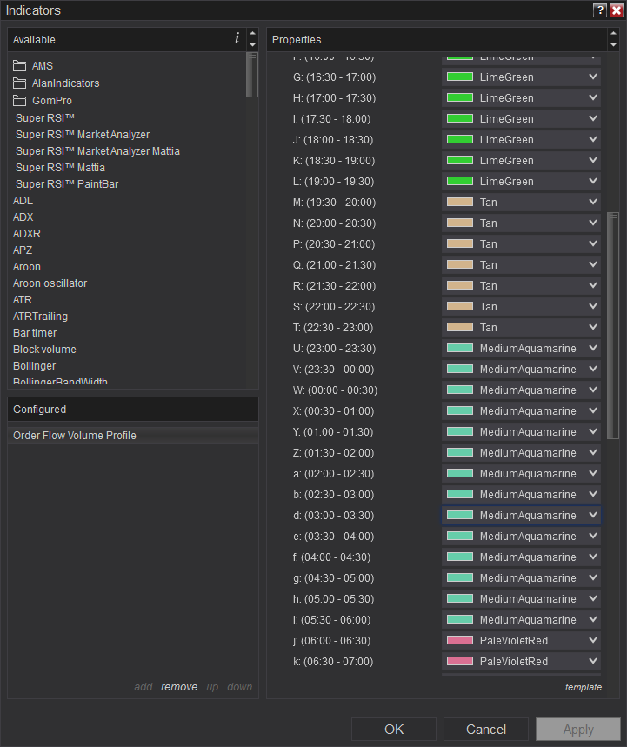Open color dropdown for G: (16:30 - 17:00)
This screenshot has width=627, height=747.
pyautogui.click(x=593, y=77)
